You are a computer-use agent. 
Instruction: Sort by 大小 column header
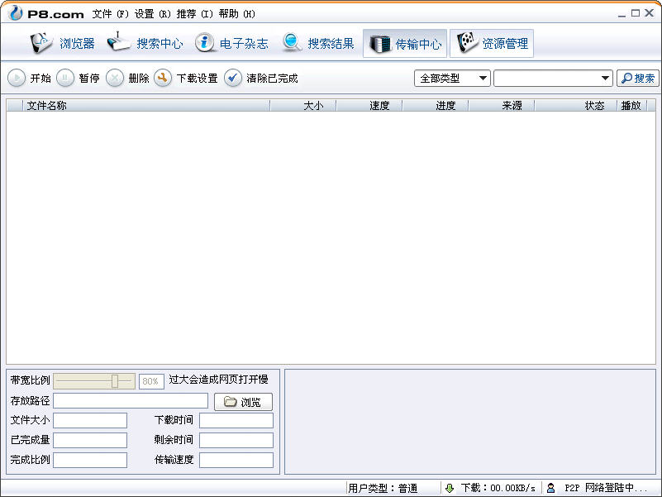pyautogui.click(x=303, y=105)
